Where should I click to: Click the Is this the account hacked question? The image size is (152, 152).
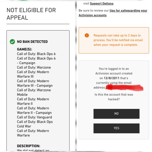[114, 97]
